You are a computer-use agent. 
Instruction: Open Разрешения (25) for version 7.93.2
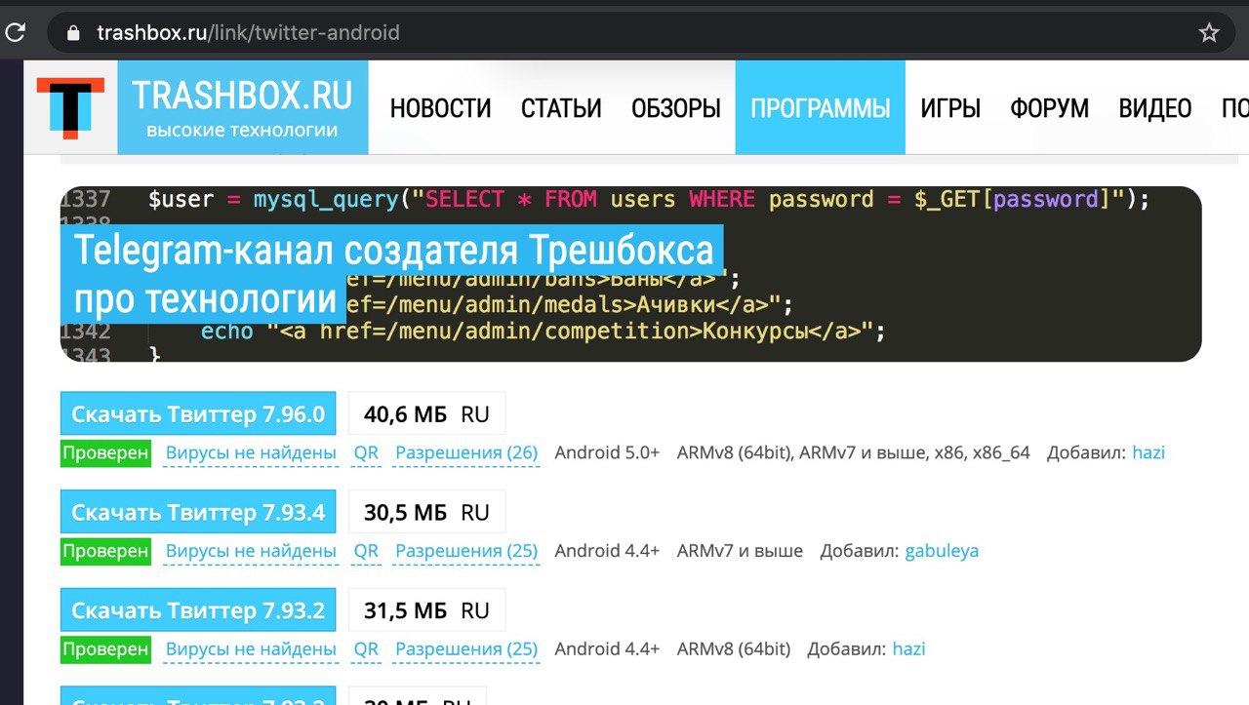tap(466, 648)
